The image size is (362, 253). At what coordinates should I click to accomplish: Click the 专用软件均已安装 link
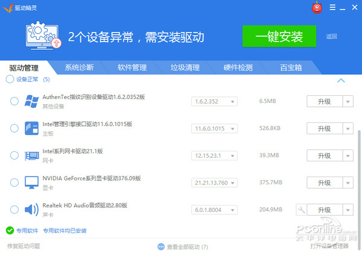[65, 231]
